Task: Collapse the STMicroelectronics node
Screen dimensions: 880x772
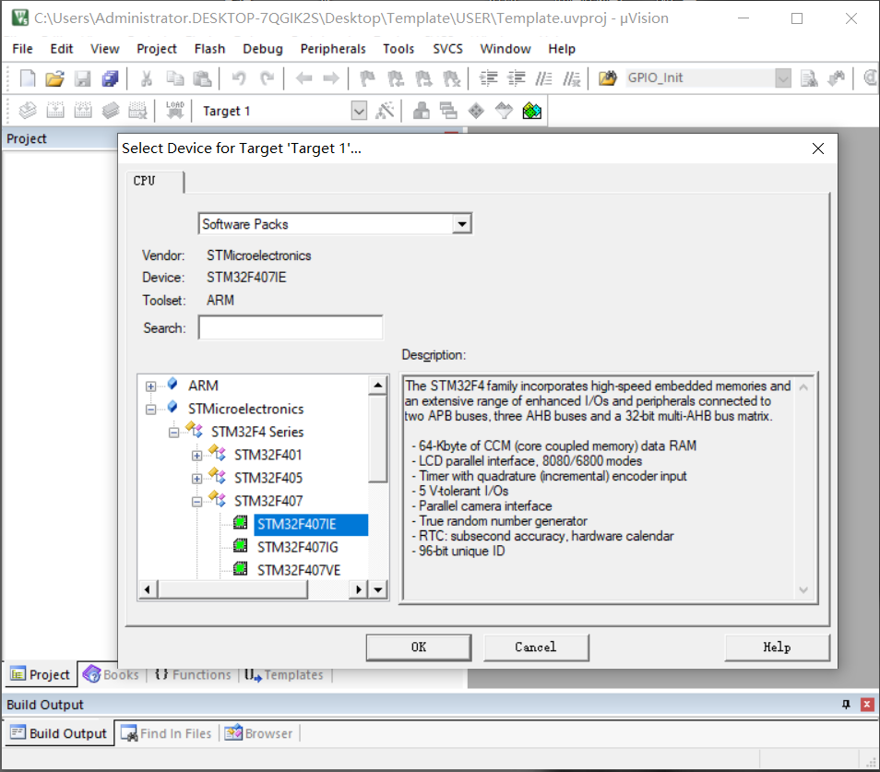Action: (x=150, y=409)
